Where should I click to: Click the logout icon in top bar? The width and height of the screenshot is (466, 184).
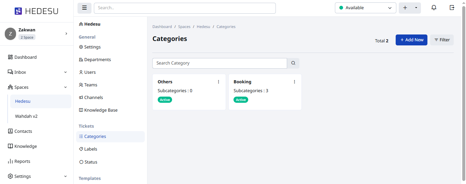tap(452, 8)
